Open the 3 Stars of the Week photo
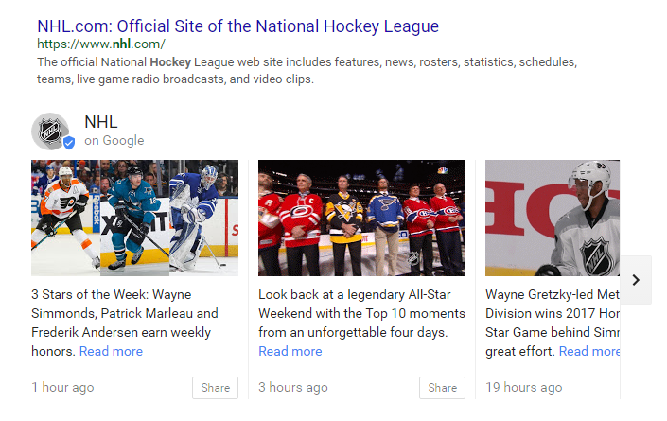 [x=134, y=218]
